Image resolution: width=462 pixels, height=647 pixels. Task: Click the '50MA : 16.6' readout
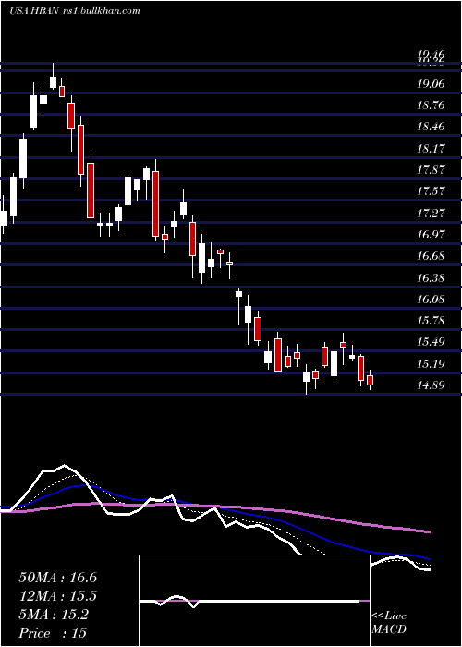[x=58, y=578]
